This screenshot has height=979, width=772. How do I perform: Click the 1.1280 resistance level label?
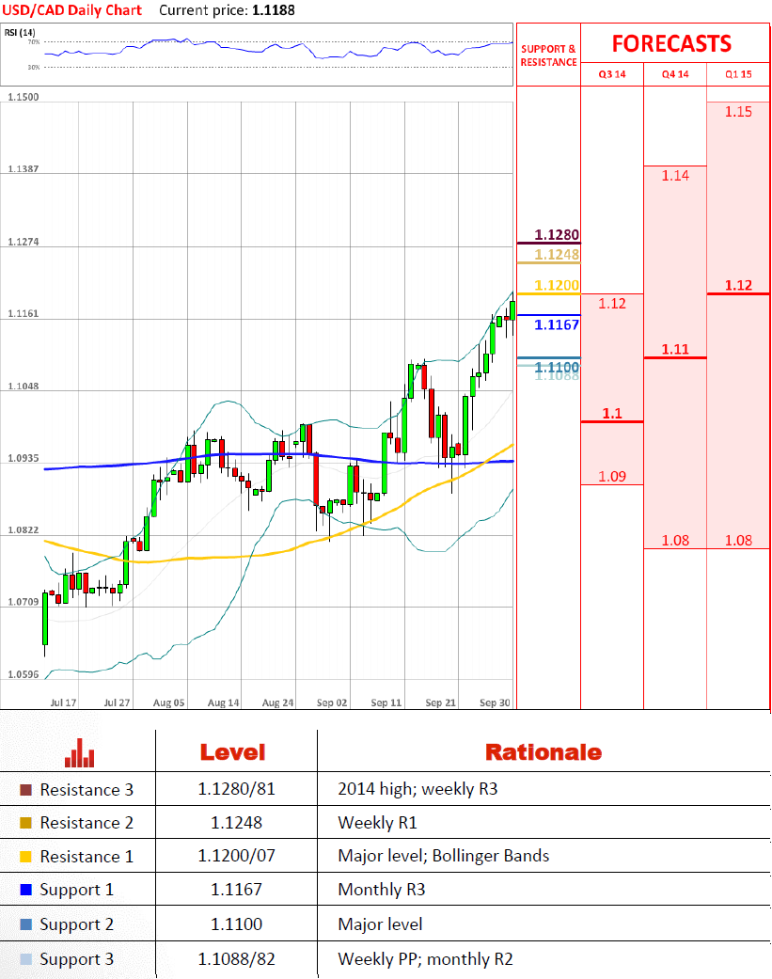click(x=557, y=235)
